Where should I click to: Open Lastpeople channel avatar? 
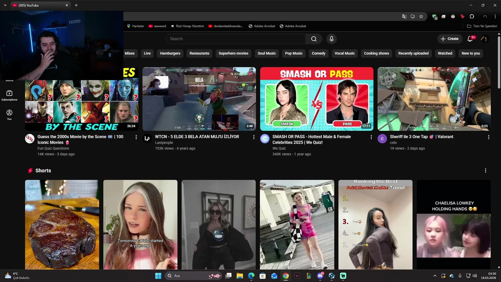tap(147, 139)
